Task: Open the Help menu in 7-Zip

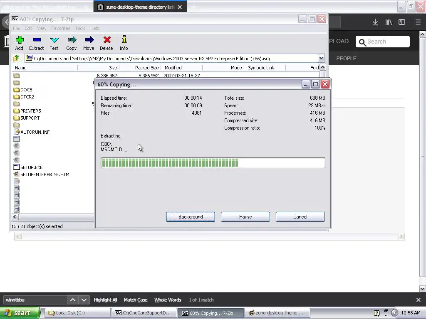Action: pos(94,28)
